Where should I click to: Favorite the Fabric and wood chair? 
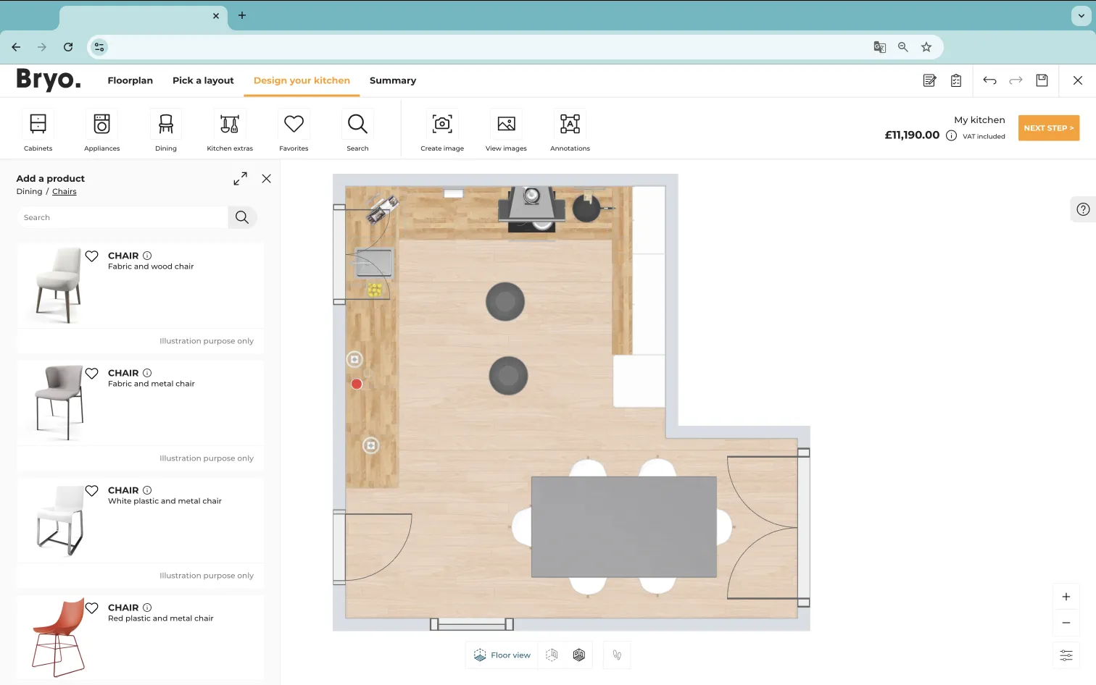(92, 256)
